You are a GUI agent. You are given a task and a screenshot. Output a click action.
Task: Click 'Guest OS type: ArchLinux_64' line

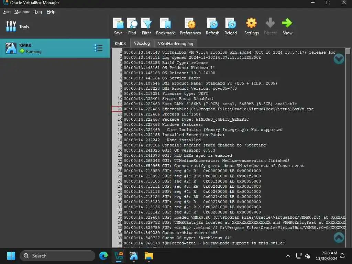point(178,238)
